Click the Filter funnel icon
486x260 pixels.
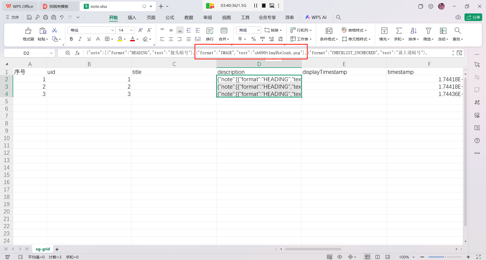pyautogui.click(x=428, y=31)
